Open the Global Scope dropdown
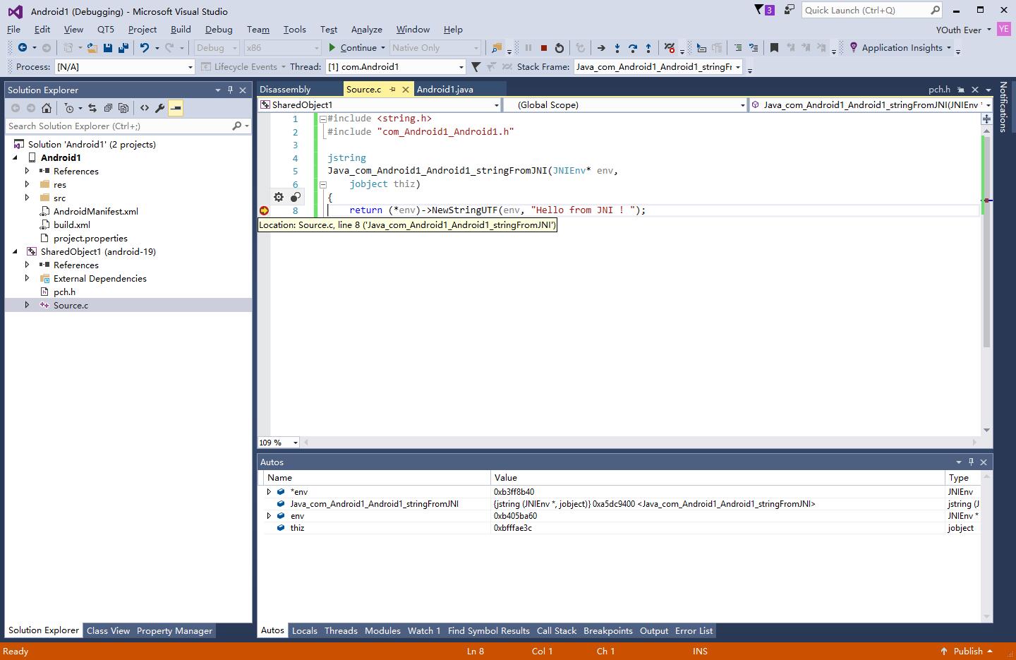The width and height of the screenshot is (1016, 660). pyautogui.click(x=625, y=104)
